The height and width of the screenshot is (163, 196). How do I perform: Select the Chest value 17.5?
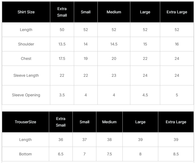[62, 59]
